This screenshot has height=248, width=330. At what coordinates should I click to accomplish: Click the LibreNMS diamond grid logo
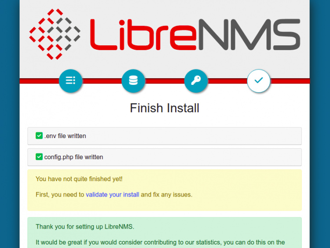pyautogui.click(x=55, y=34)
